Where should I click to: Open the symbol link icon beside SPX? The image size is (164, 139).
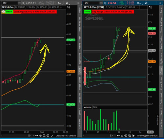(x=23, y=3)
